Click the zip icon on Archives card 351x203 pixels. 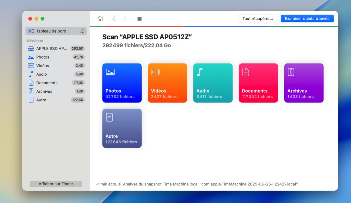coord(291,72)
